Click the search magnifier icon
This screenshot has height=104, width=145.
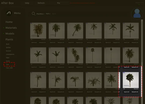point(33,14)
